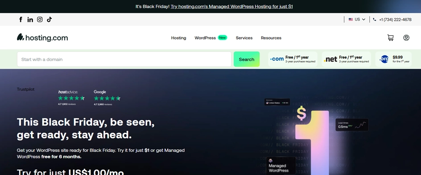Click the '4.7 2,960 reviews' Google text

(x=103, y=104)
